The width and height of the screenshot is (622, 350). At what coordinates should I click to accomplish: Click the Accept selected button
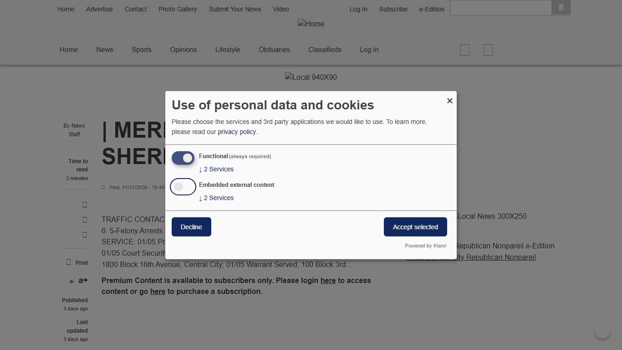point(415,227)
